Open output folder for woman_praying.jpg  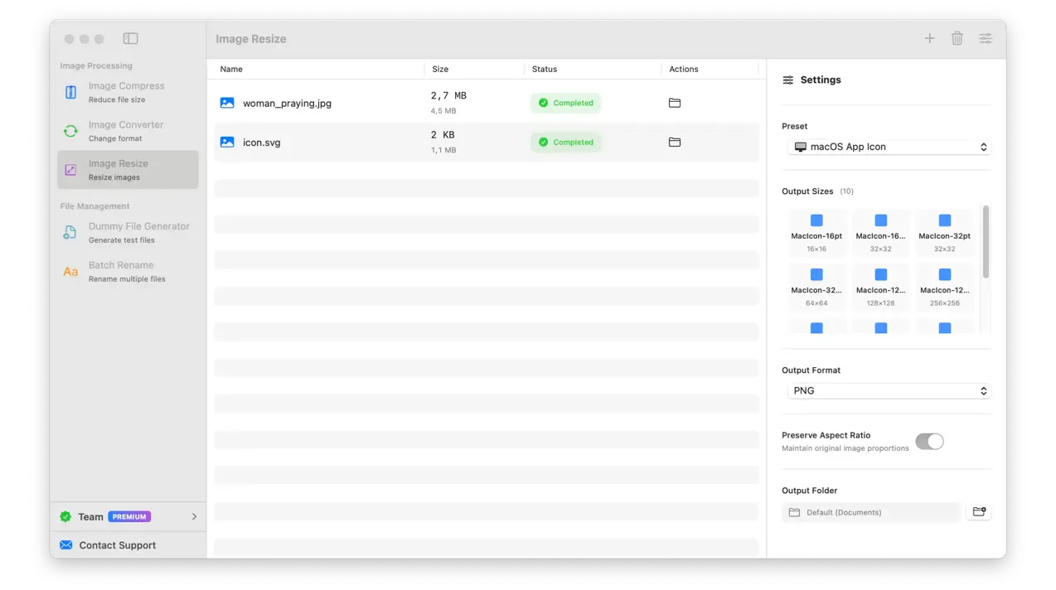[x=675, y=103]
